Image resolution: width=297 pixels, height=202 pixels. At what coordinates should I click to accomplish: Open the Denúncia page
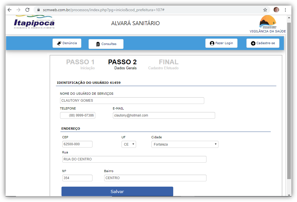coord(67,43)
